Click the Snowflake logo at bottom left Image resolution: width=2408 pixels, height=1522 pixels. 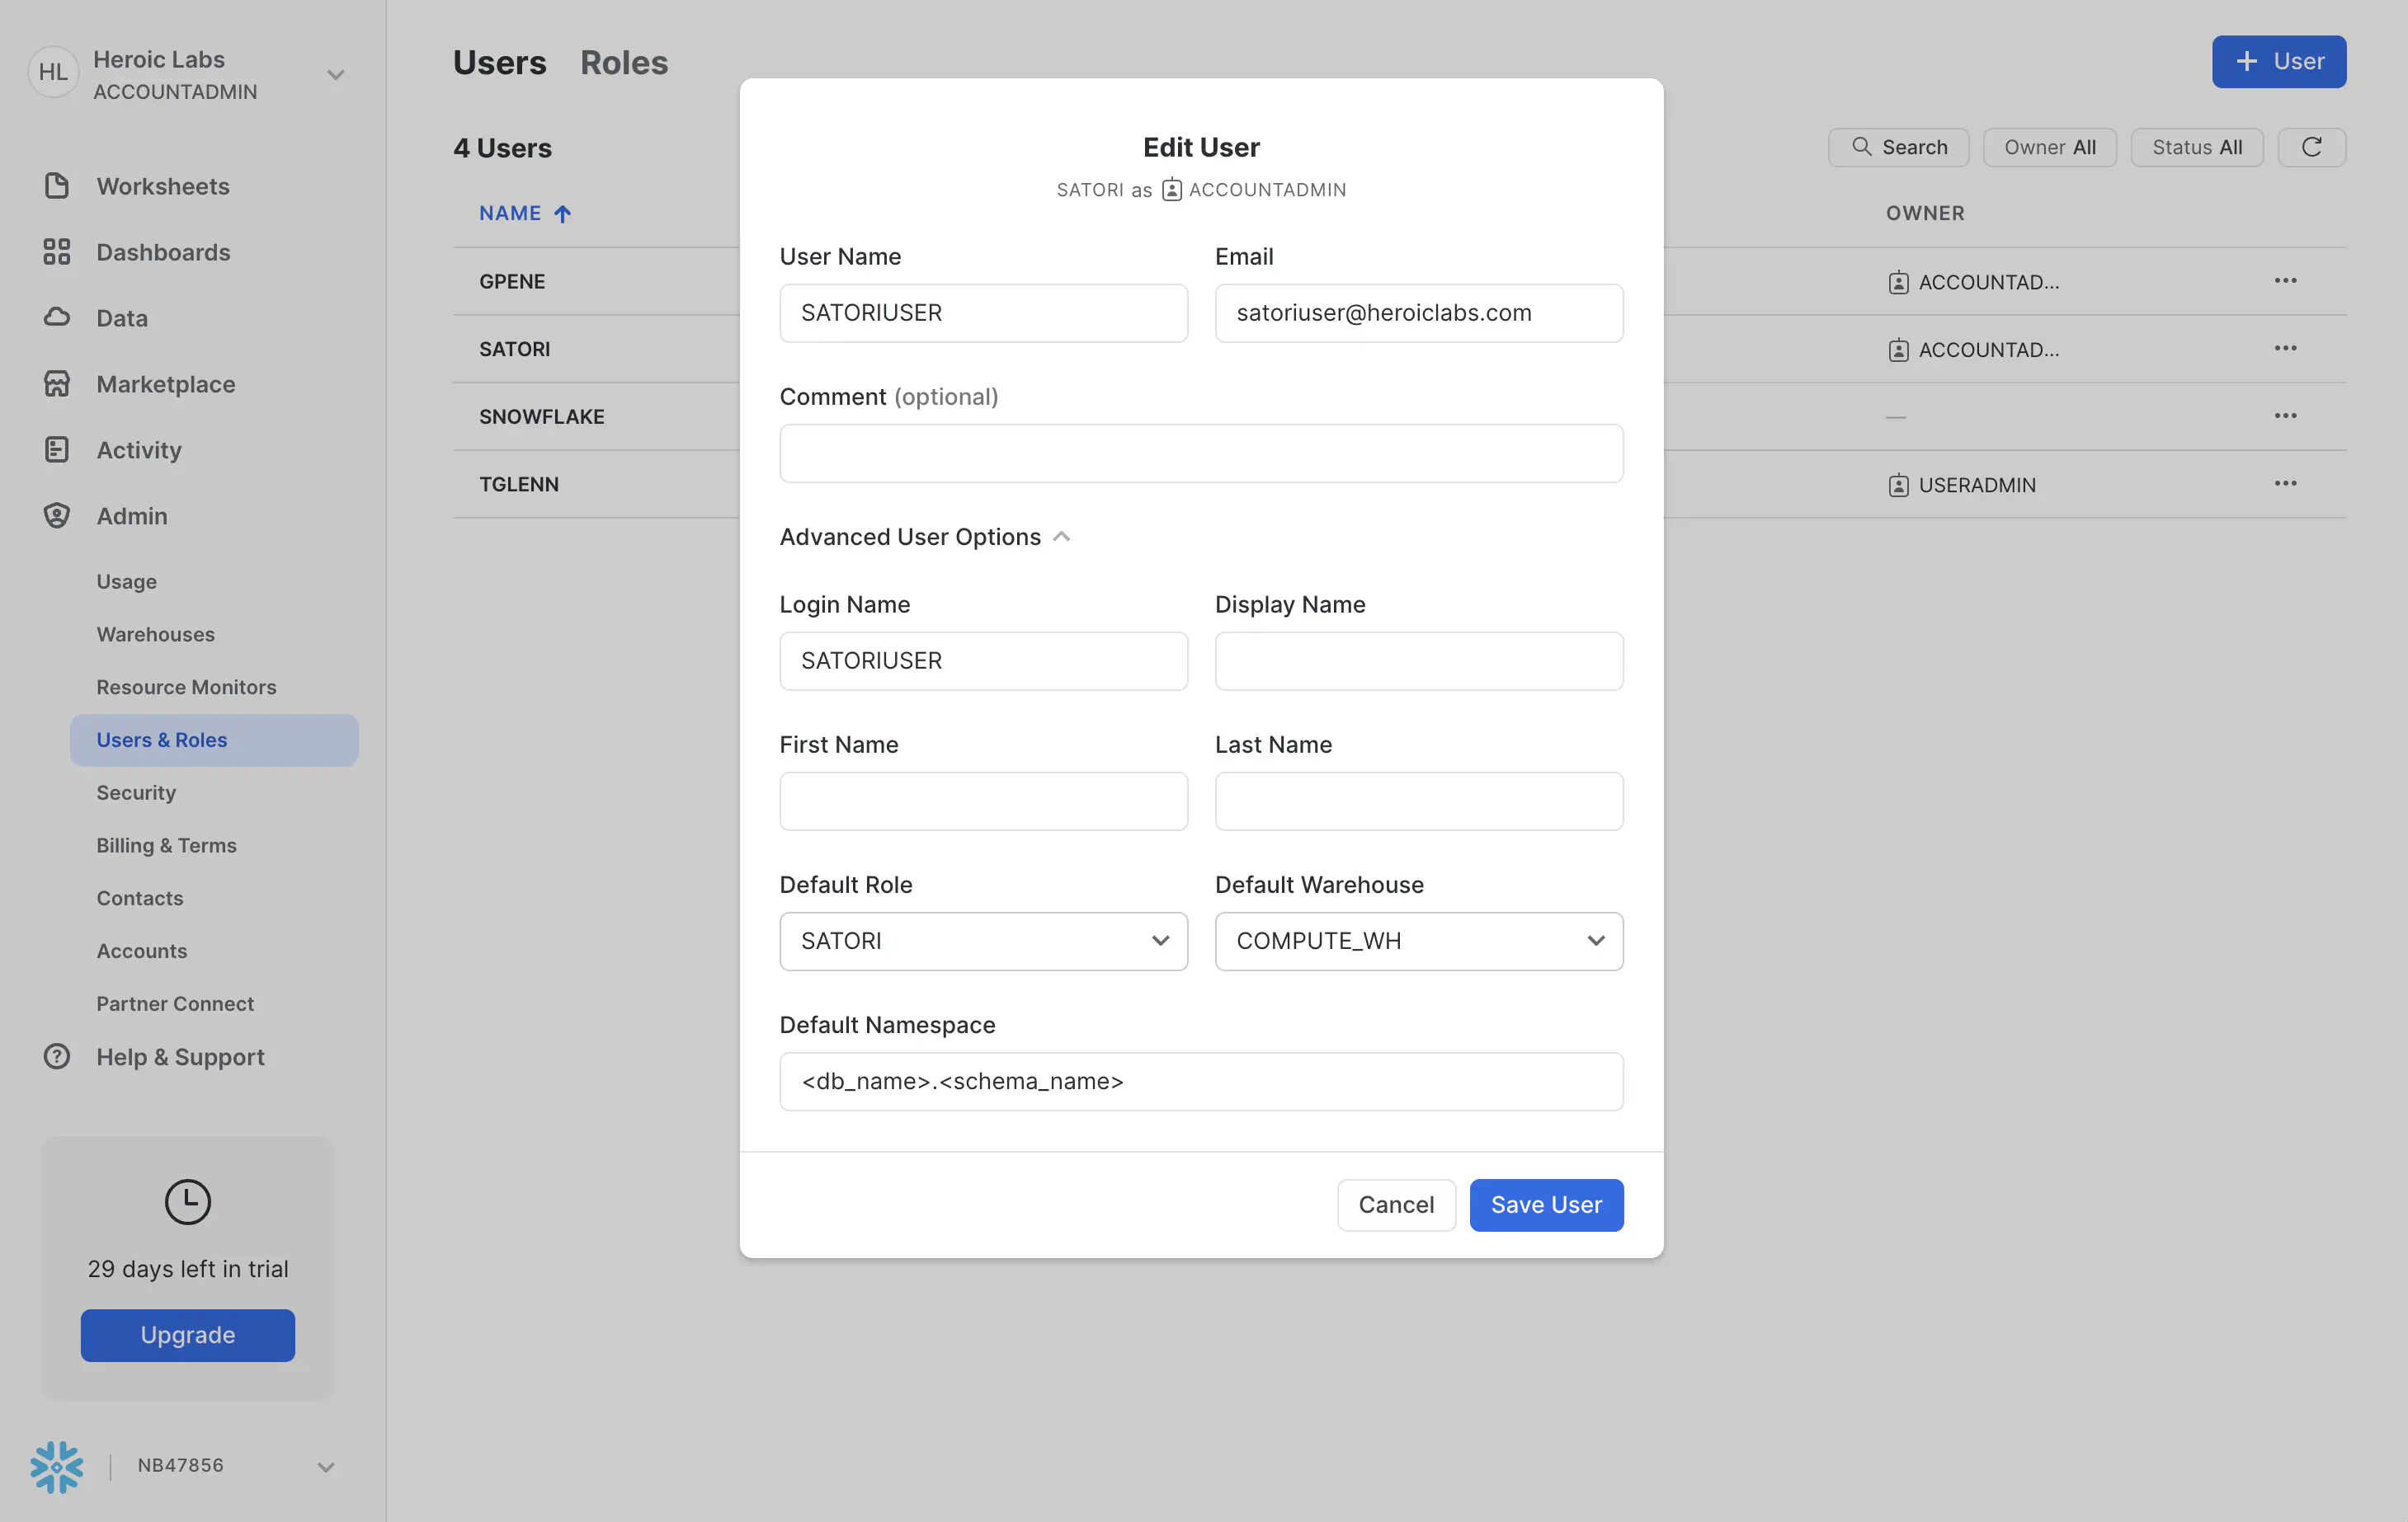pyautogui.click(x=57, y=1466)
